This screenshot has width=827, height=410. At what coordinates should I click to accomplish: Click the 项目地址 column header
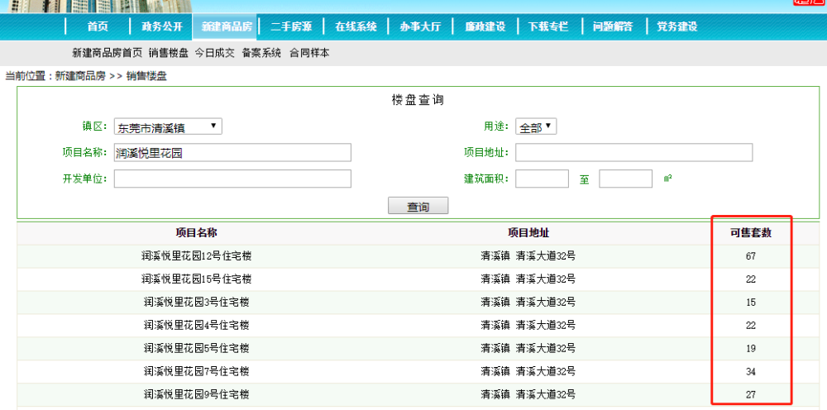(528, 233)
